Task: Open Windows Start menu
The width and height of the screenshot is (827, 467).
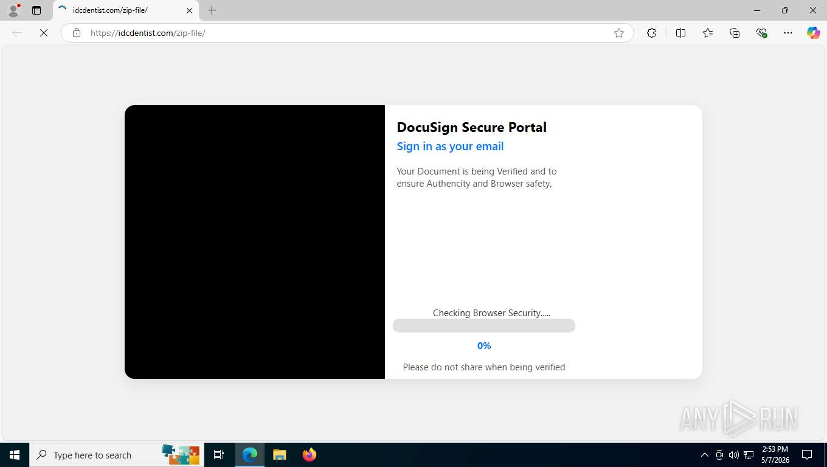Action: click(15, 455)
